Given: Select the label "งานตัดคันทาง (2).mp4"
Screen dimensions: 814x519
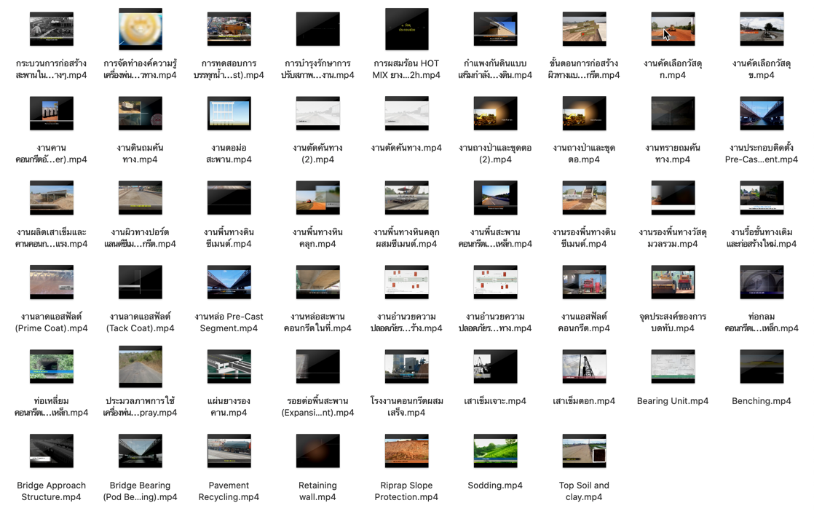Looking at the screenshot, I should (x=317, y=154).
